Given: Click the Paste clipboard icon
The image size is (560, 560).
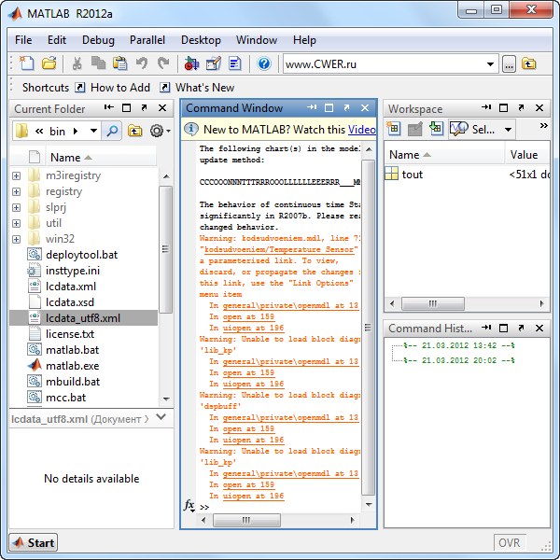Looking at the screenshot, I should point(120,63).
